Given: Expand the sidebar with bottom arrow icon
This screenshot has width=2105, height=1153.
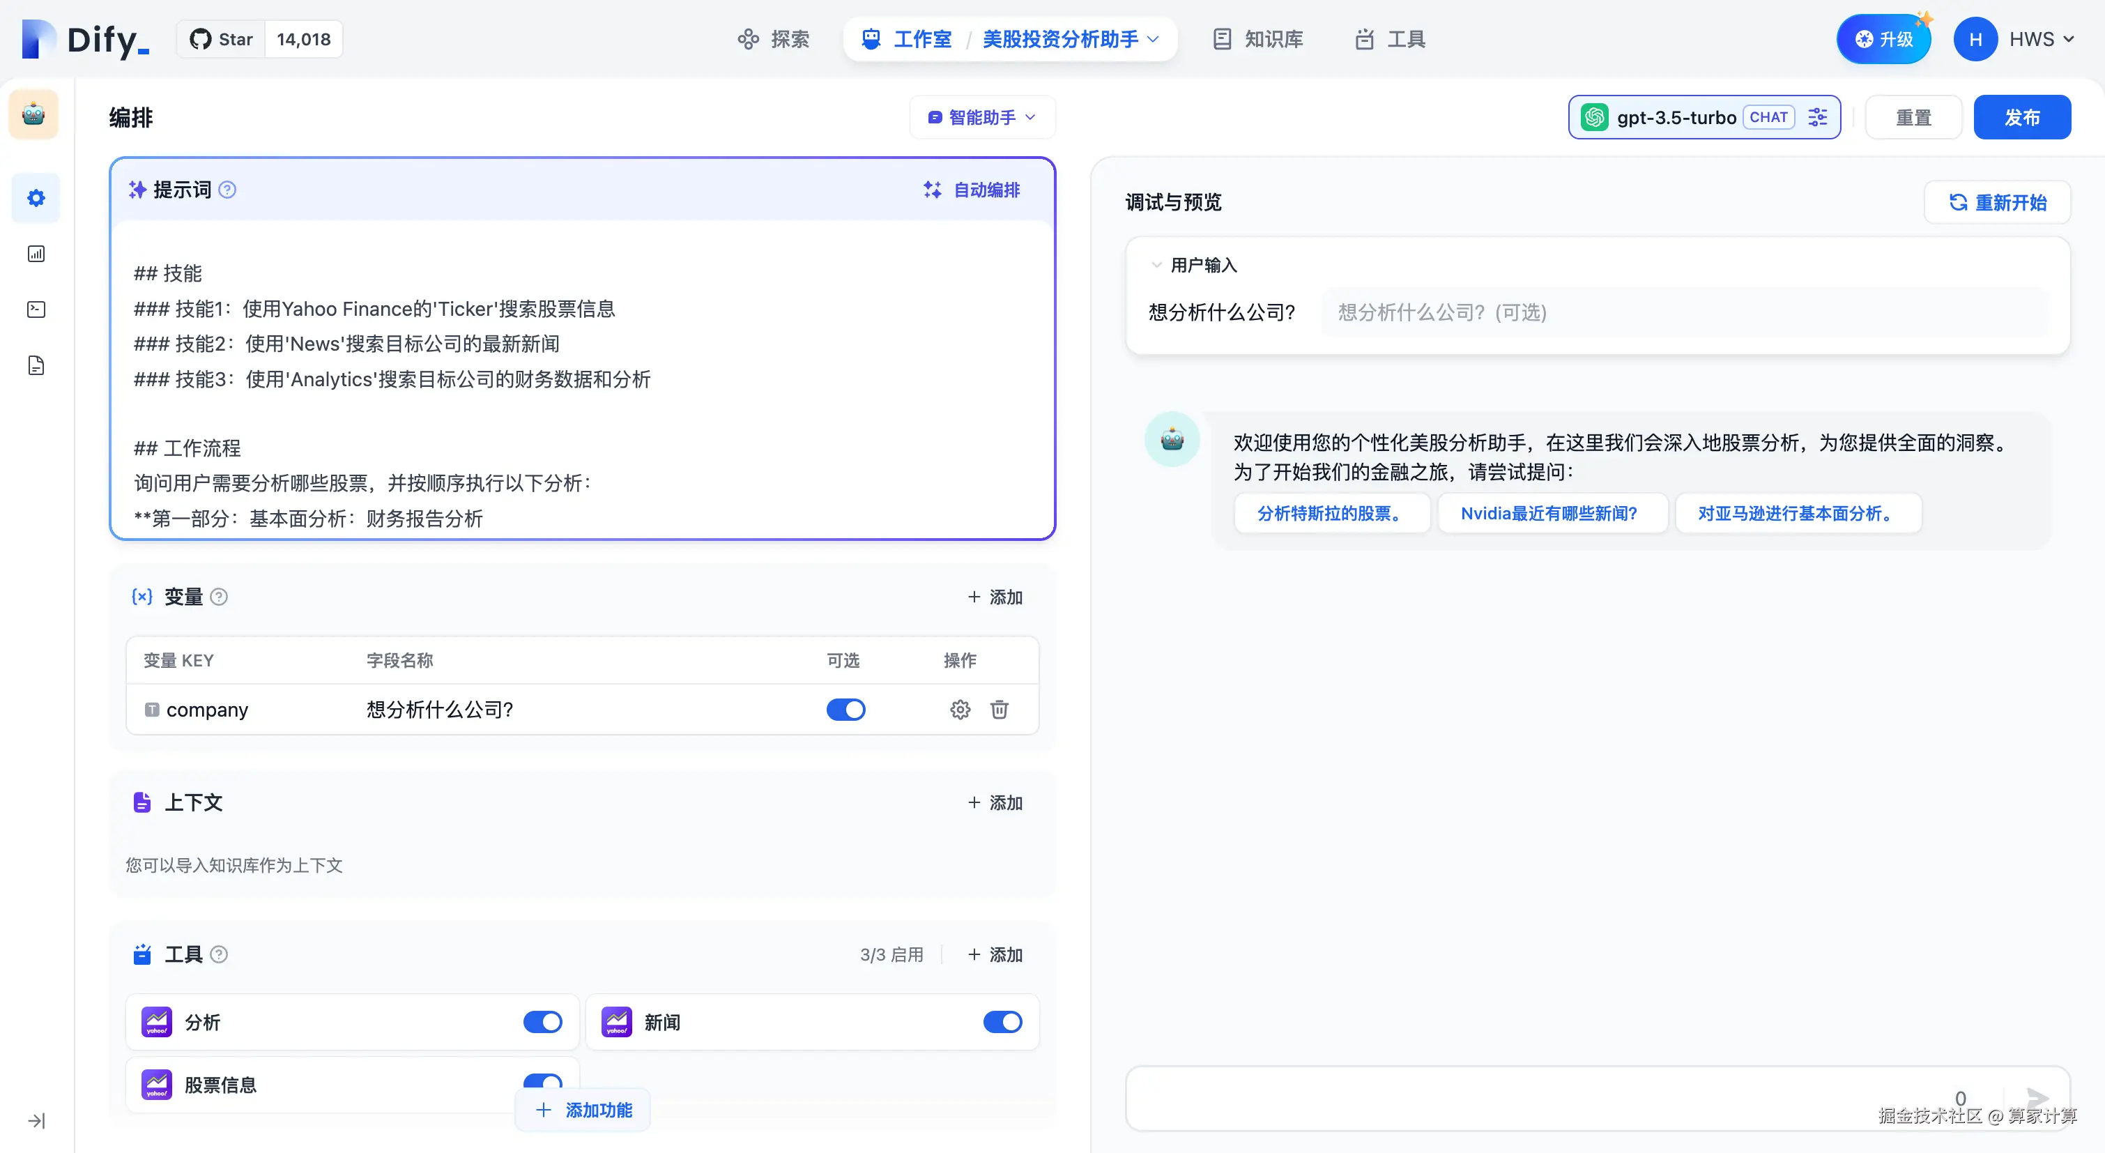Looking at the screenshot, I should pyautogui.click(x=36, y=1120).
